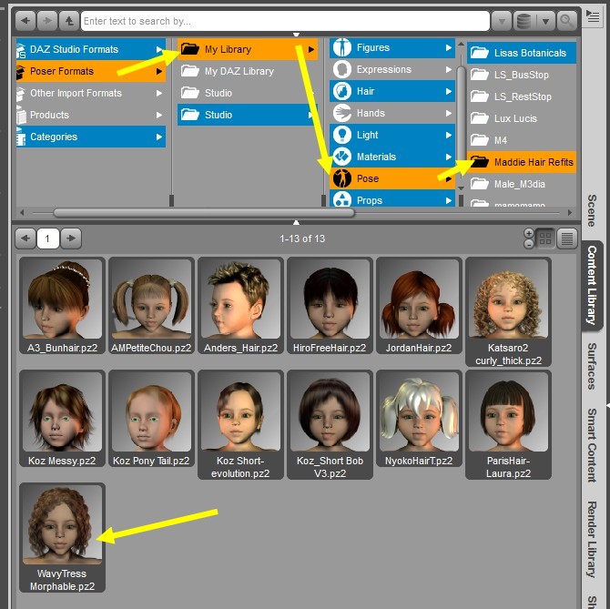Switch to list view
This screenshot has height=609, width=610.
(x=567, y=239)
